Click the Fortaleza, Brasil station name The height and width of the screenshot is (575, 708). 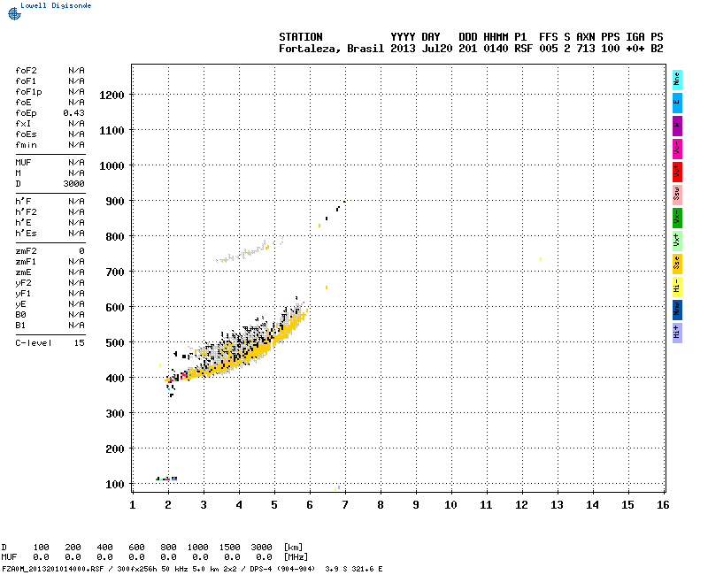[332, 49]
